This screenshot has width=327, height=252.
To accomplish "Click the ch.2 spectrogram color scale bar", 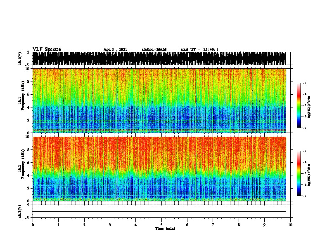I will (x=299, y=173).
